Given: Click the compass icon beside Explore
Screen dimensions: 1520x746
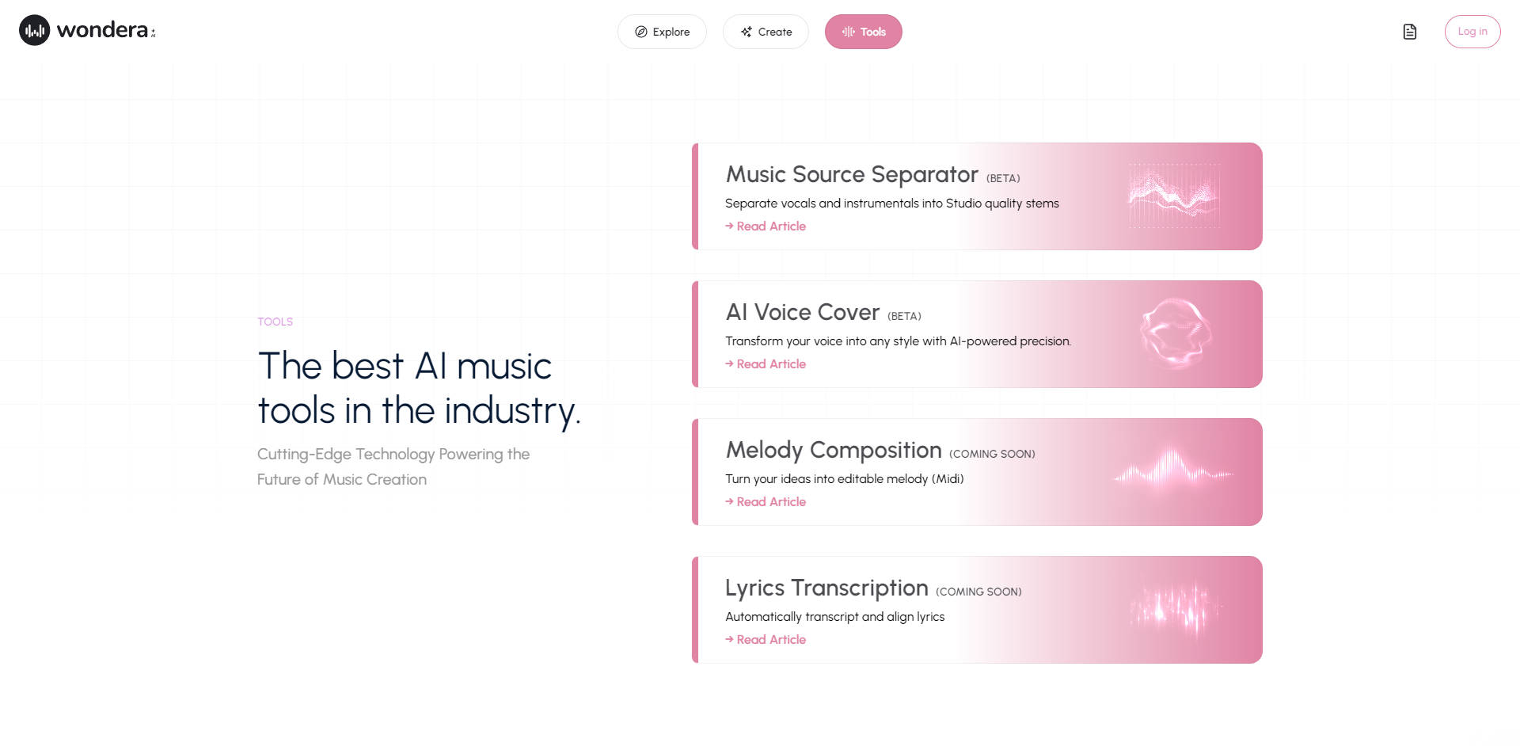Looking at the screenshot, I should (641, 32).
